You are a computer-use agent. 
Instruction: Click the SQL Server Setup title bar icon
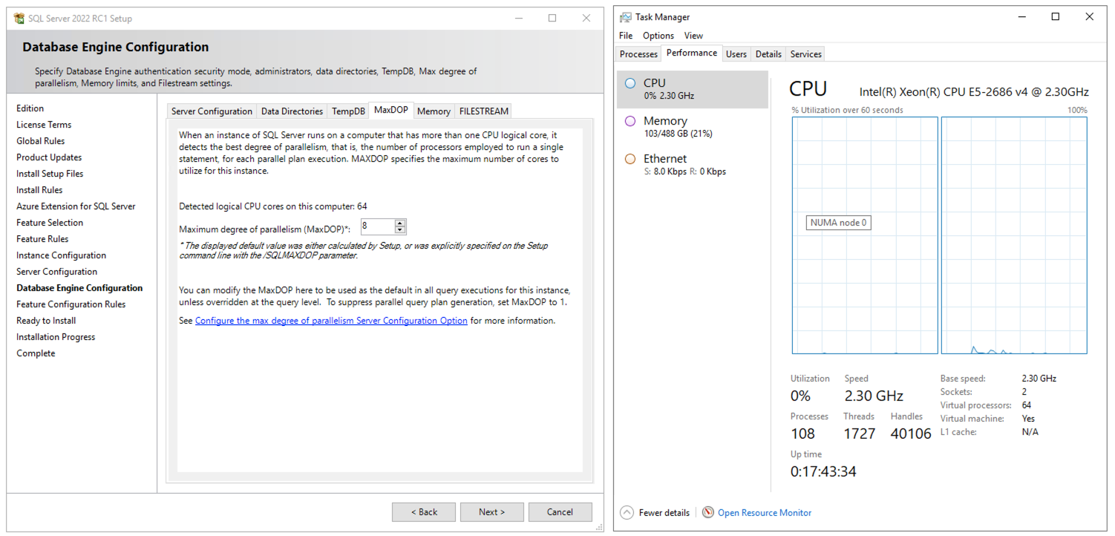19,19
